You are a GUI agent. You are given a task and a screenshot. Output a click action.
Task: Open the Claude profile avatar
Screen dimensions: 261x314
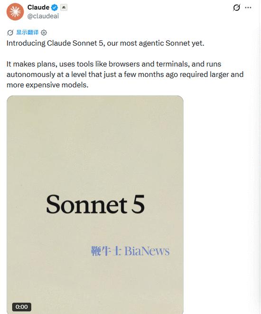click(15, 11)
